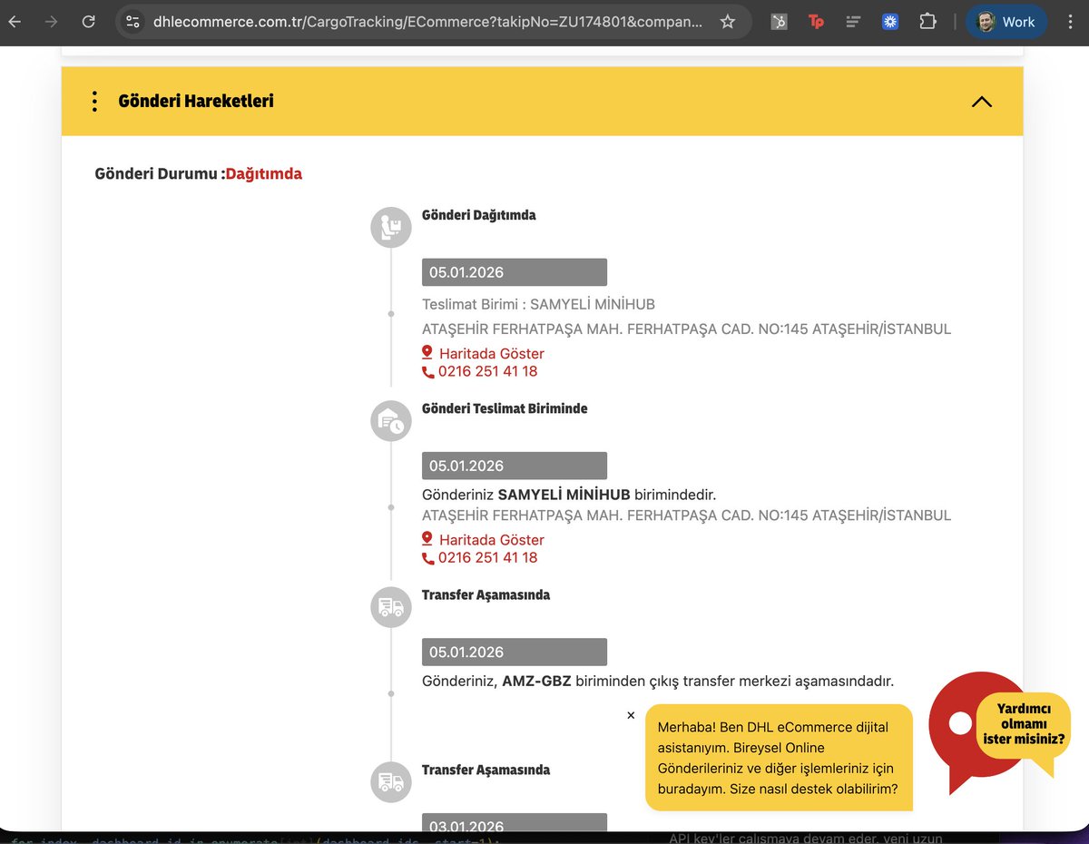Viewport: 1089px width, 844px height.
Task: Open the browser extensions puzzle icon
Action: tap(927, 21)
